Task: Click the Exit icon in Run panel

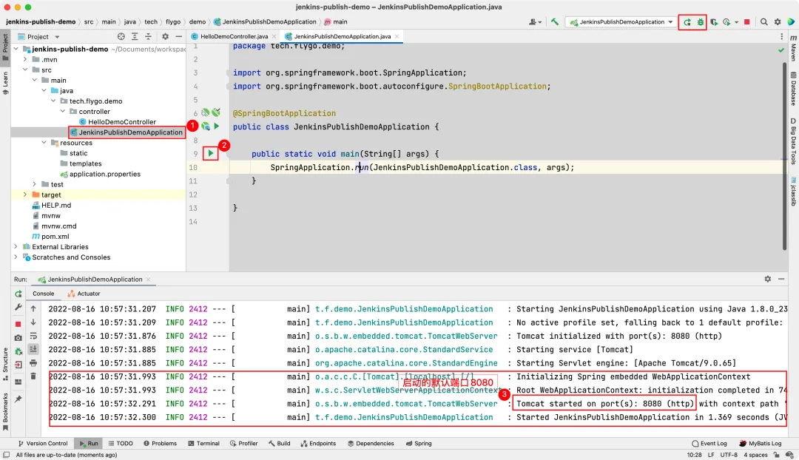Action: [18, 365]
